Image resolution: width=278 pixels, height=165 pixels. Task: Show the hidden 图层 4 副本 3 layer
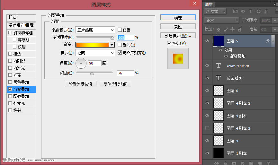click(207, 128)
